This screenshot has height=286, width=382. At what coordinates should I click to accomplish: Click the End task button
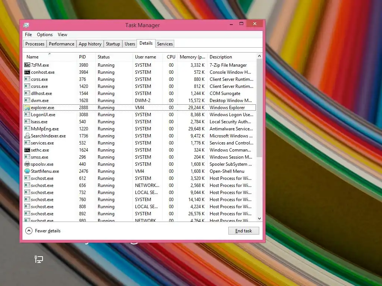[244, 231]
